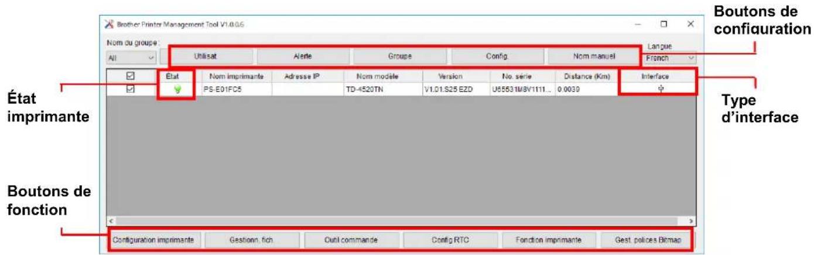This screenshot has width=814, height=255.
Task: Click Gestionn. fich. button
Action: click(x=252, y=240)
